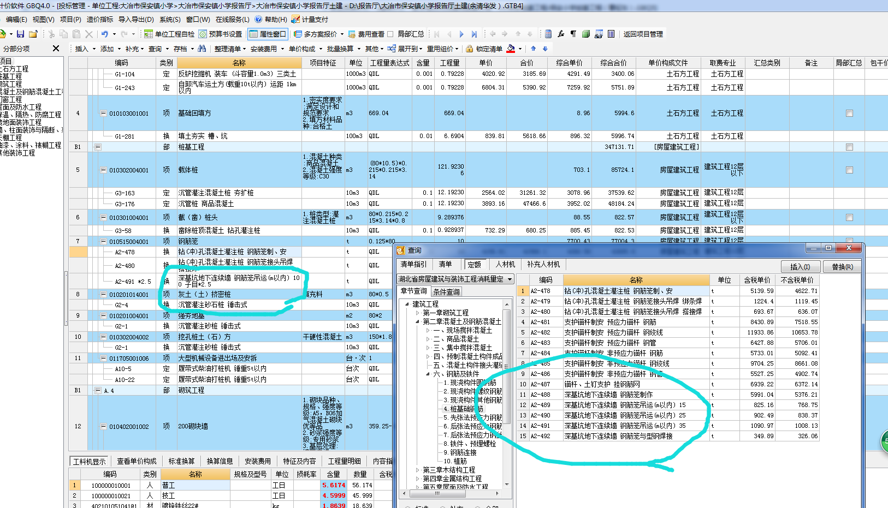Switch to 查看单价构成 bottom tab
888x508 pixels.
click(x=137, y=461)
